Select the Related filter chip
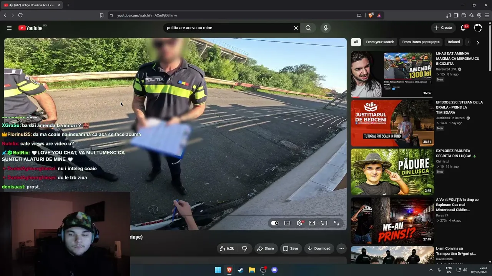 click(x=454, y=42)
